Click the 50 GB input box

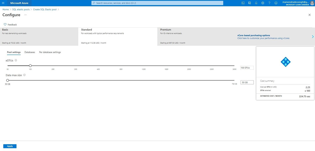point(247,83)
